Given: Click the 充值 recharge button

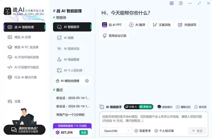Looking at the screenshot, I should click(x=83, y=133).
